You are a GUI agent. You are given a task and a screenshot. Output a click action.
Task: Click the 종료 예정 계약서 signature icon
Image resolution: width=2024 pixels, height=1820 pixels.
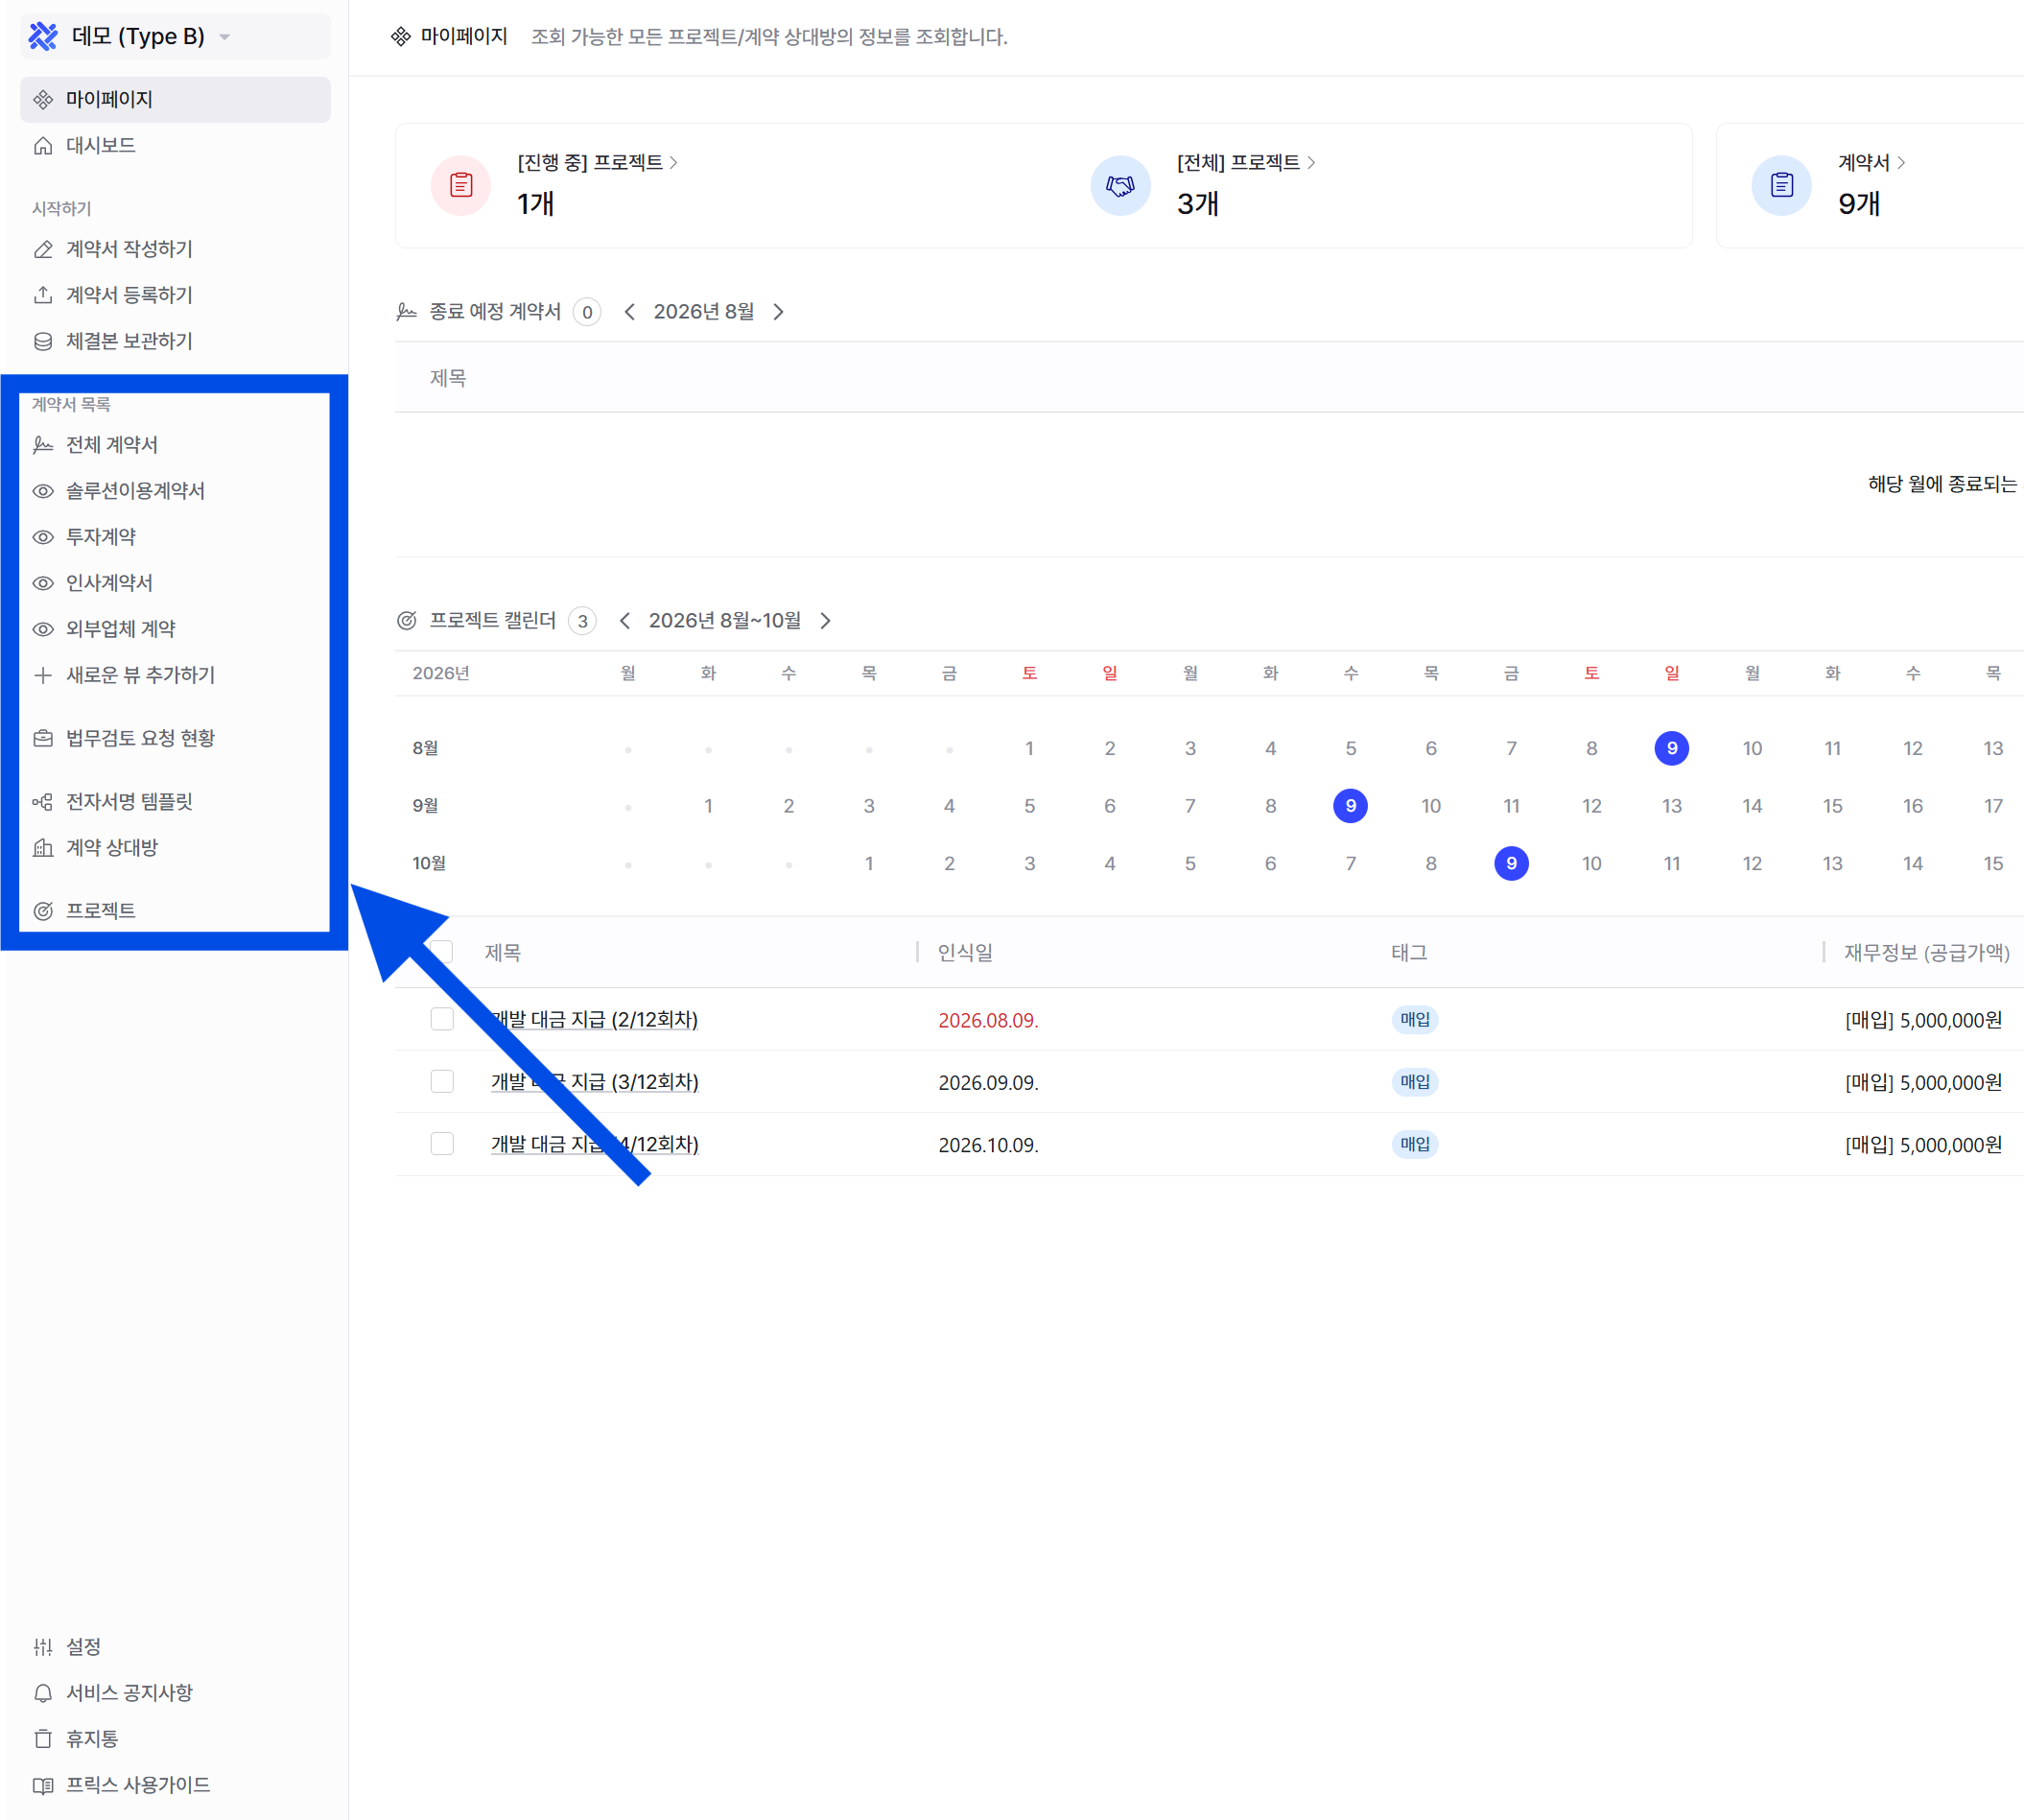pos(406,312)
